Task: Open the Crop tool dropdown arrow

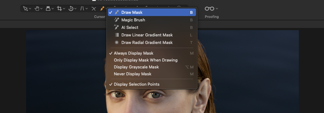Action: pos(64,9)
